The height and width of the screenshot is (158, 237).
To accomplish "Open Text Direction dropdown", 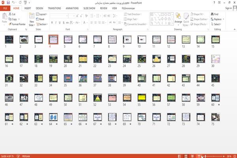I will 133,14.
